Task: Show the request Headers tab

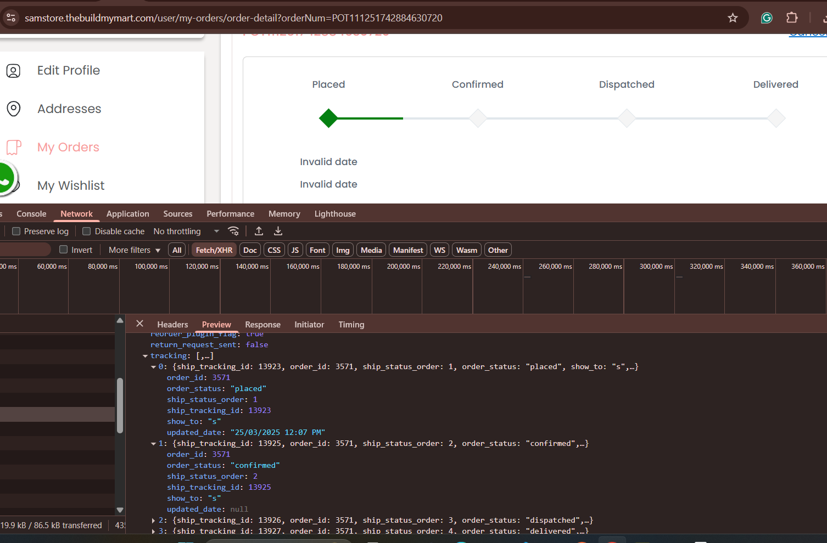Action: [x=172, y=325]
